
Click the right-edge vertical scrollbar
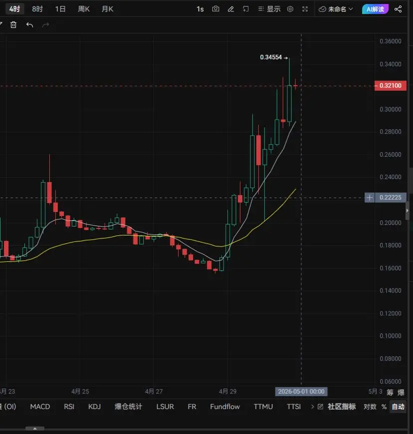click(411, 180)
